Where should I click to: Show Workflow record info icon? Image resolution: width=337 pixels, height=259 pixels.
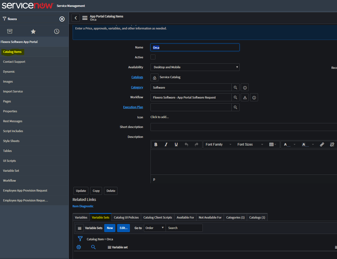click(x=254, y=97)
